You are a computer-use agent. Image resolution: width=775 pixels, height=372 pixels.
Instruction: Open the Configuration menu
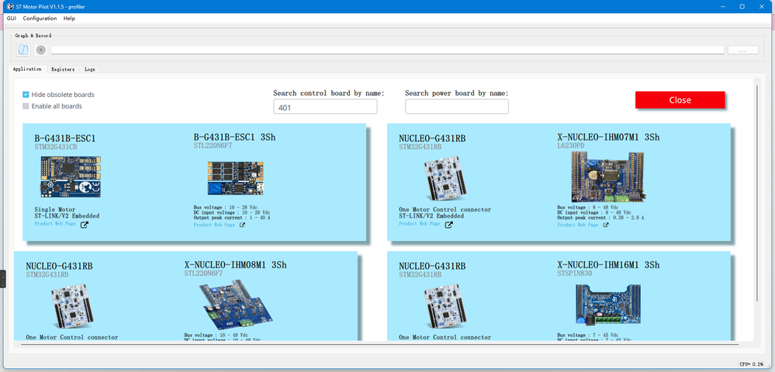[40, 19]
